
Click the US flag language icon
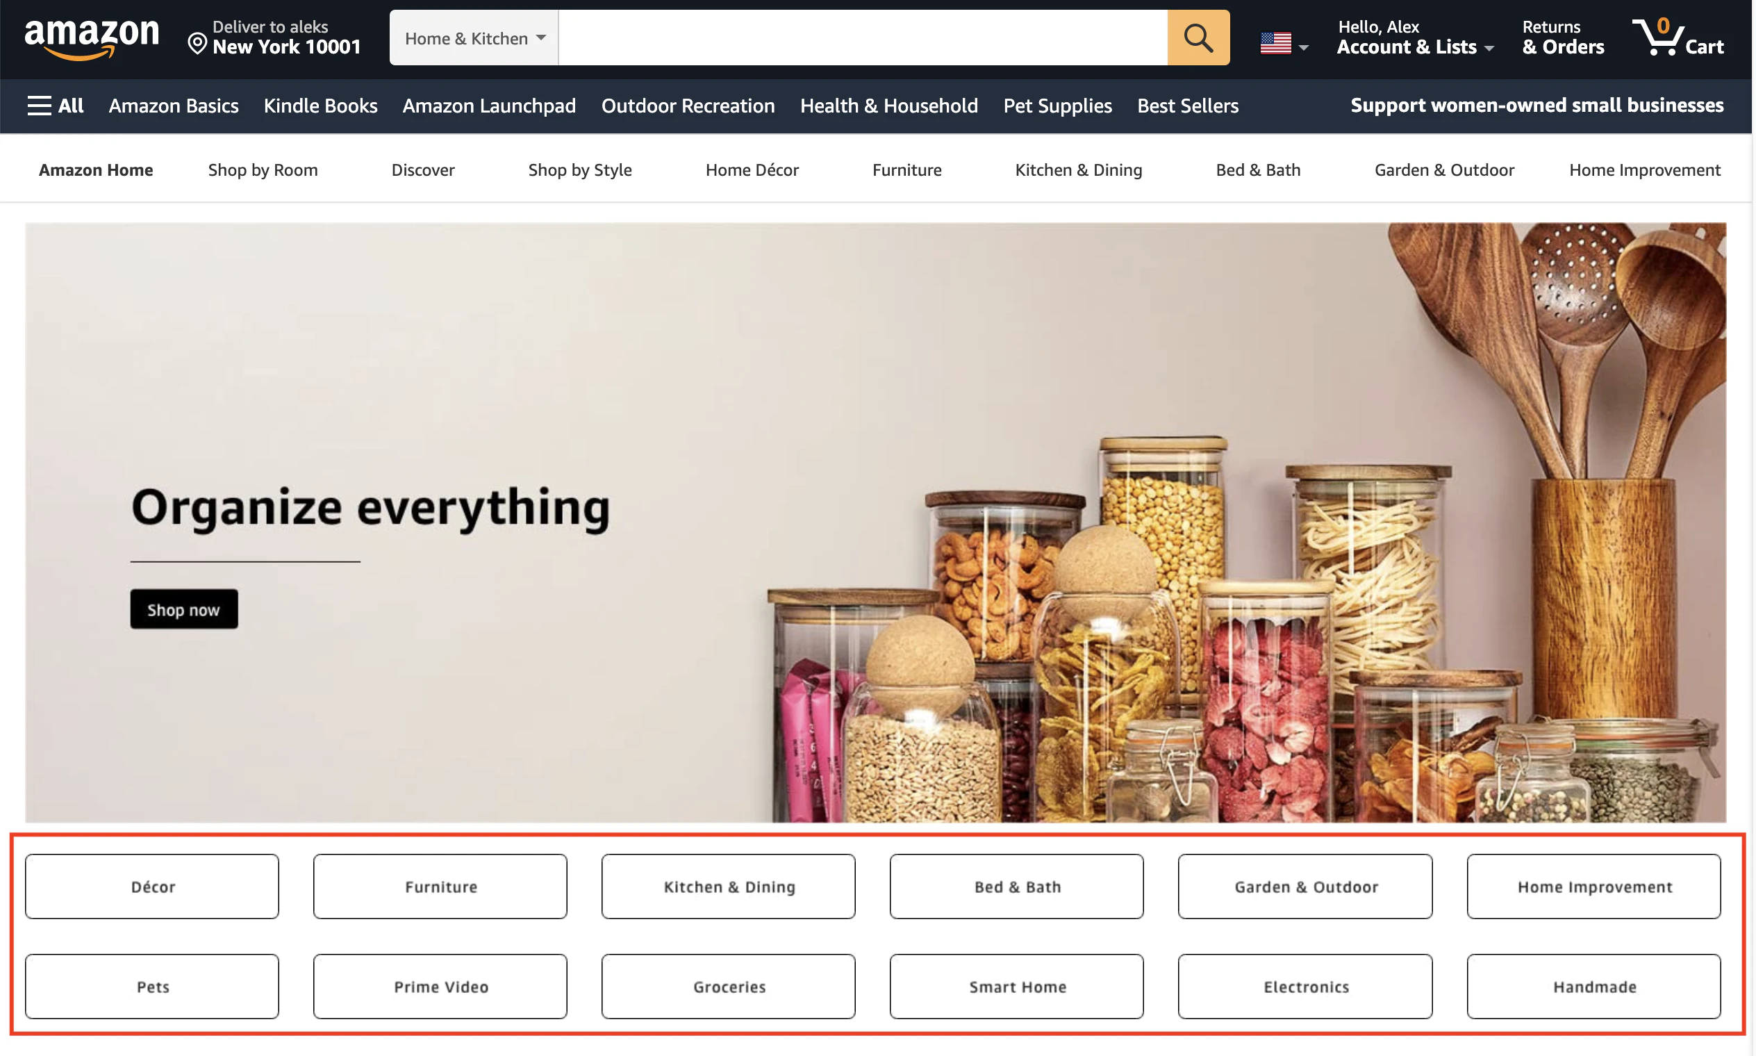click(x=1276, y=43)
